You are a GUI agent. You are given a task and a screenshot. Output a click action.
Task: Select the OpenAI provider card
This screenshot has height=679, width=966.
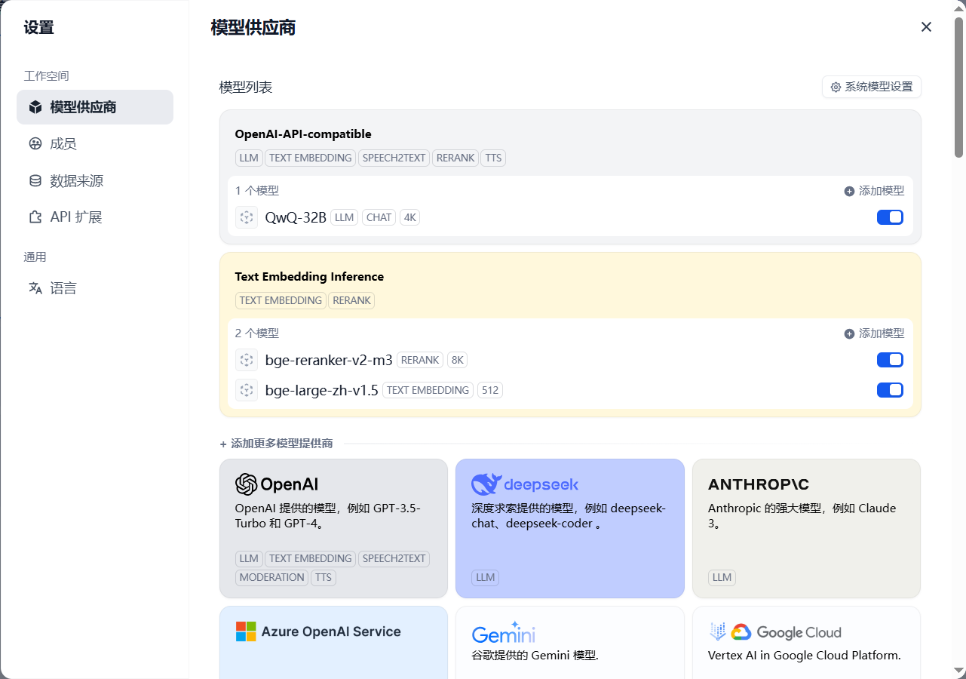coord(333,528)
